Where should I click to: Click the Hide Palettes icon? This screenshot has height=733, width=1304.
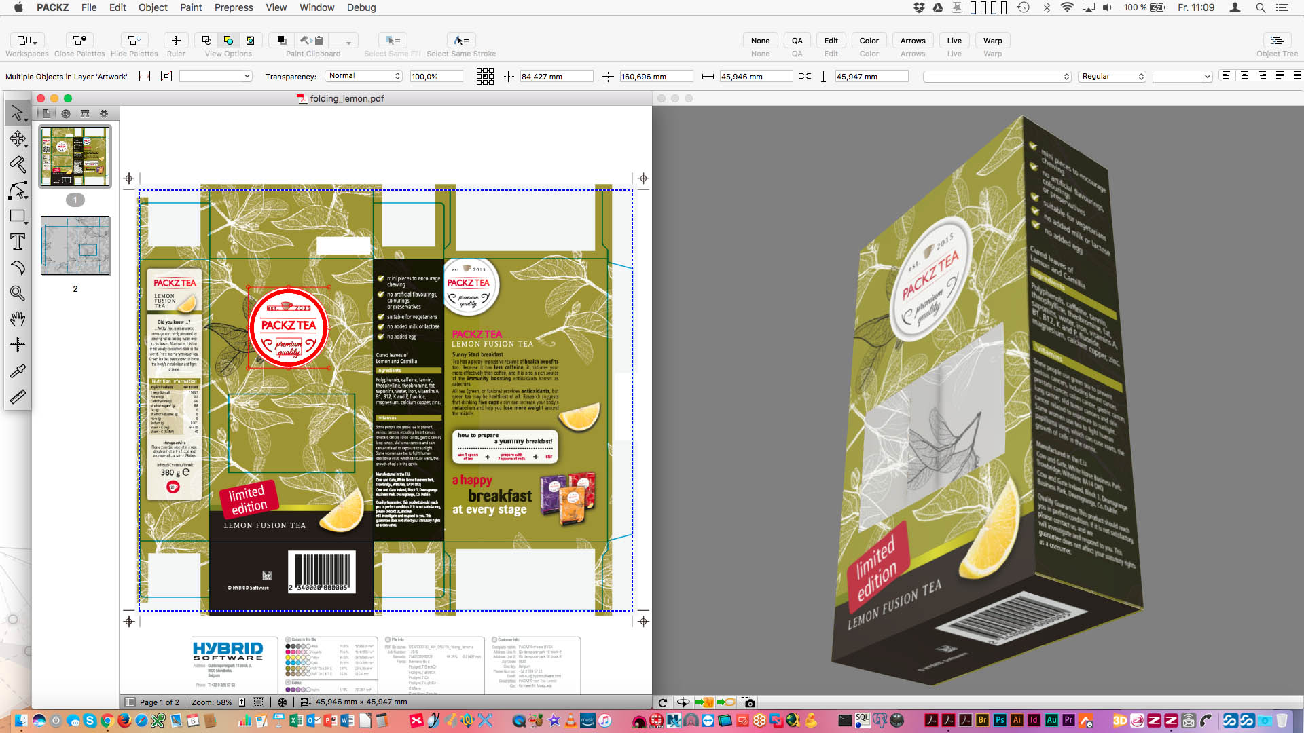click(134, 40)
